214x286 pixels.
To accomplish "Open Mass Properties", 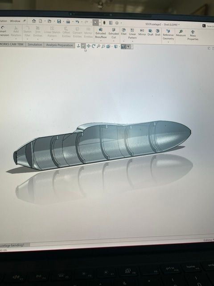I will [193, 35].
